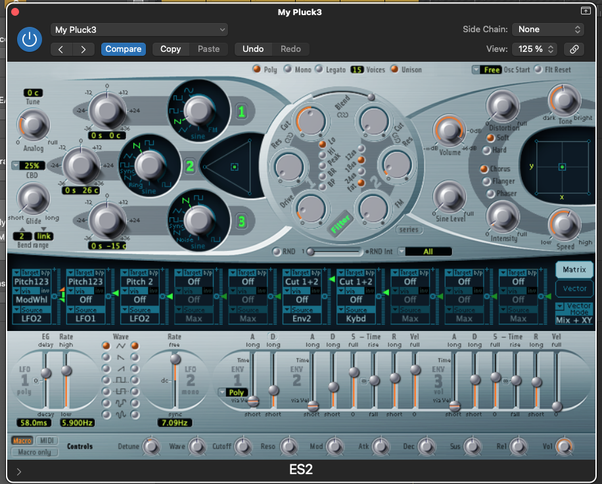Screen dimensions: 602x484
Task: Enable Mono keyboard mode
Action: click(x=288, y=69)
